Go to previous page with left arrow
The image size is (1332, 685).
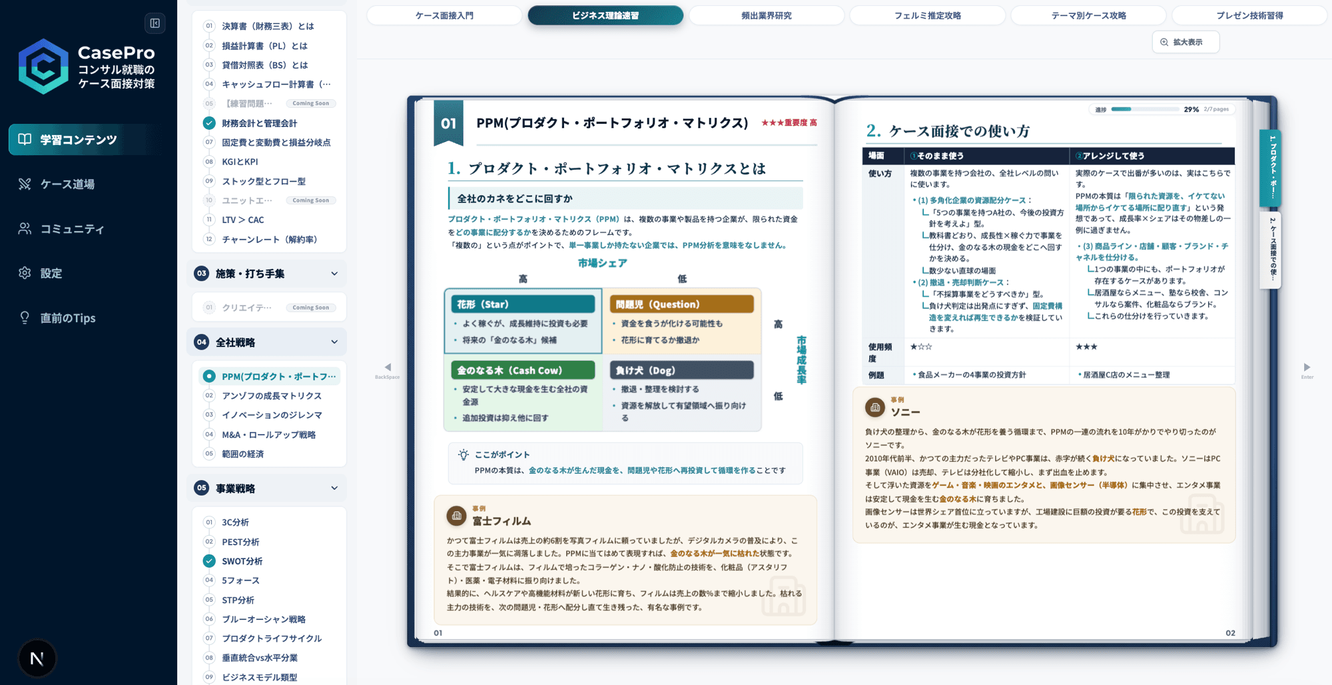[388, 367]
